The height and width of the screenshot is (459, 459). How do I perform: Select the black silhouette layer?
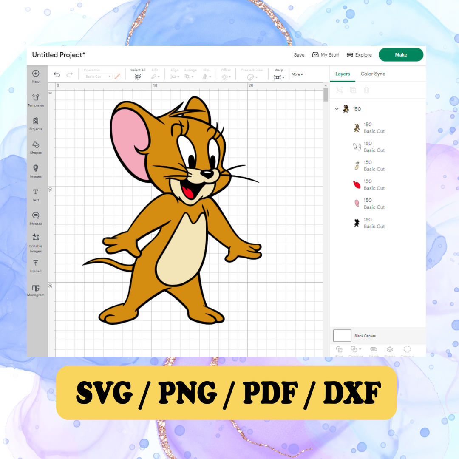coord(378,223)
